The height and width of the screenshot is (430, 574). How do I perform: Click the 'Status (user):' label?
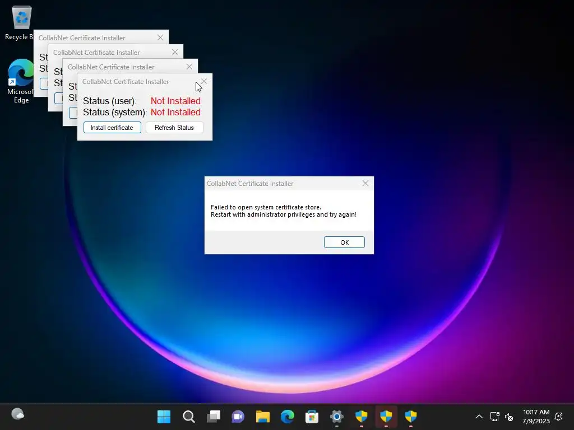[110, 101]
